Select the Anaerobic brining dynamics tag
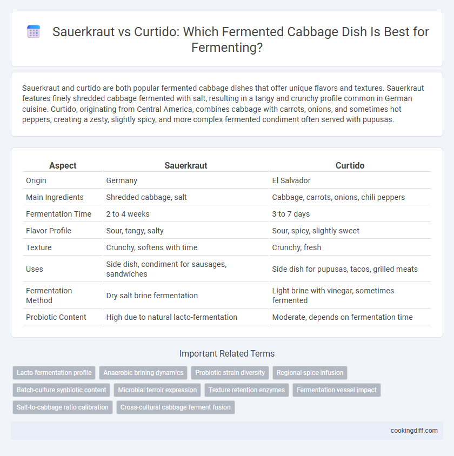Screen dimensions: 454x456 tap(143, 373)
